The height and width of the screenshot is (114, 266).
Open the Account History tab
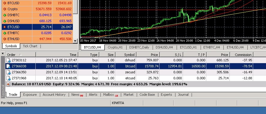coord(54,95)
